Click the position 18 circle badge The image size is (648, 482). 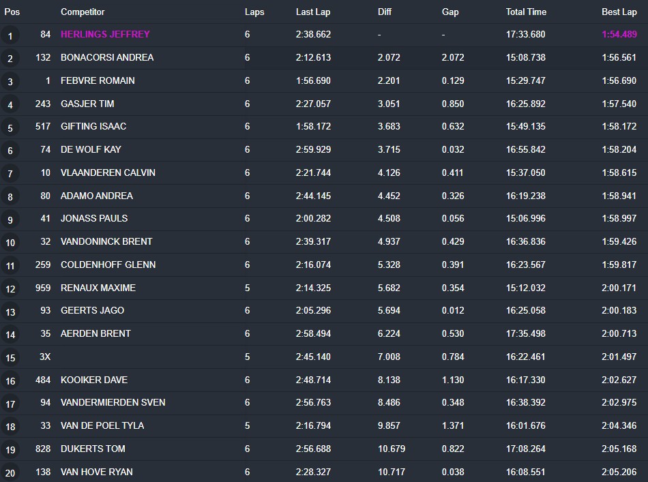coord(10,427)
